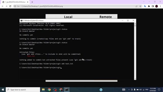This screenshot has height=92, width=163.
Task: Open the blue help icon in taskbar
Action: (x=101, y=90)
